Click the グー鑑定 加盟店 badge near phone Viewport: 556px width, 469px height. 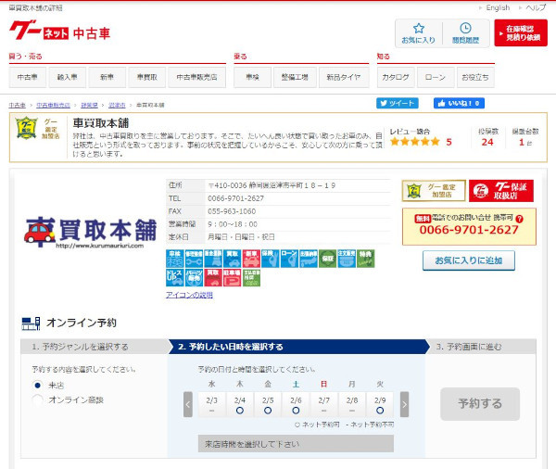[433, 191]
